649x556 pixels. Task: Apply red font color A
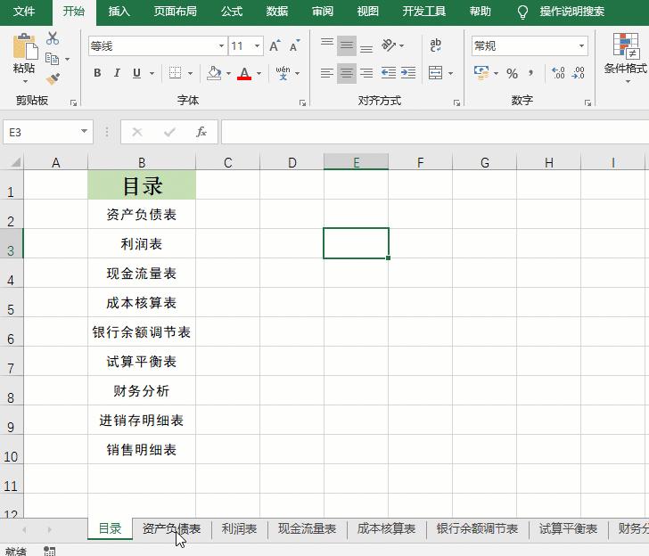(x=244, y=73)
